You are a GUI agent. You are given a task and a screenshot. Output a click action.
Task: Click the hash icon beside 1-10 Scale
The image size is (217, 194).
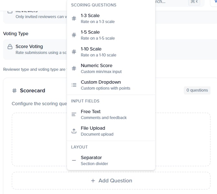(x=74, y=52)
